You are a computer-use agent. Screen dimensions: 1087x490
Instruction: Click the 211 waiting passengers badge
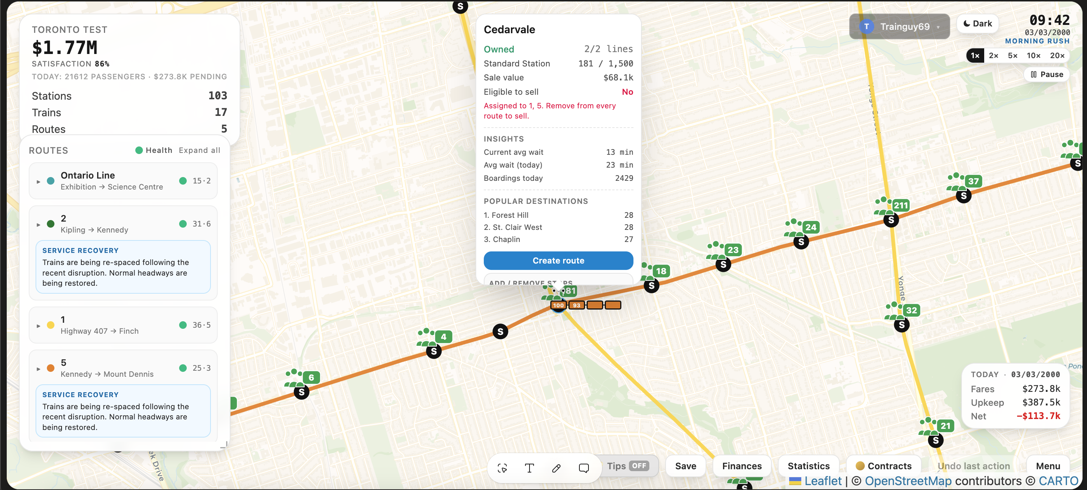901,206
